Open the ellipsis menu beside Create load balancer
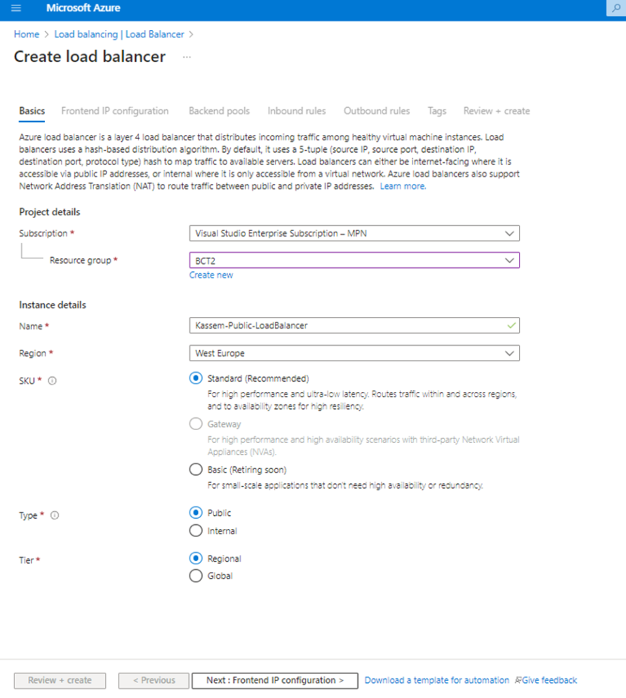626x698 pixels. [187, 57]
